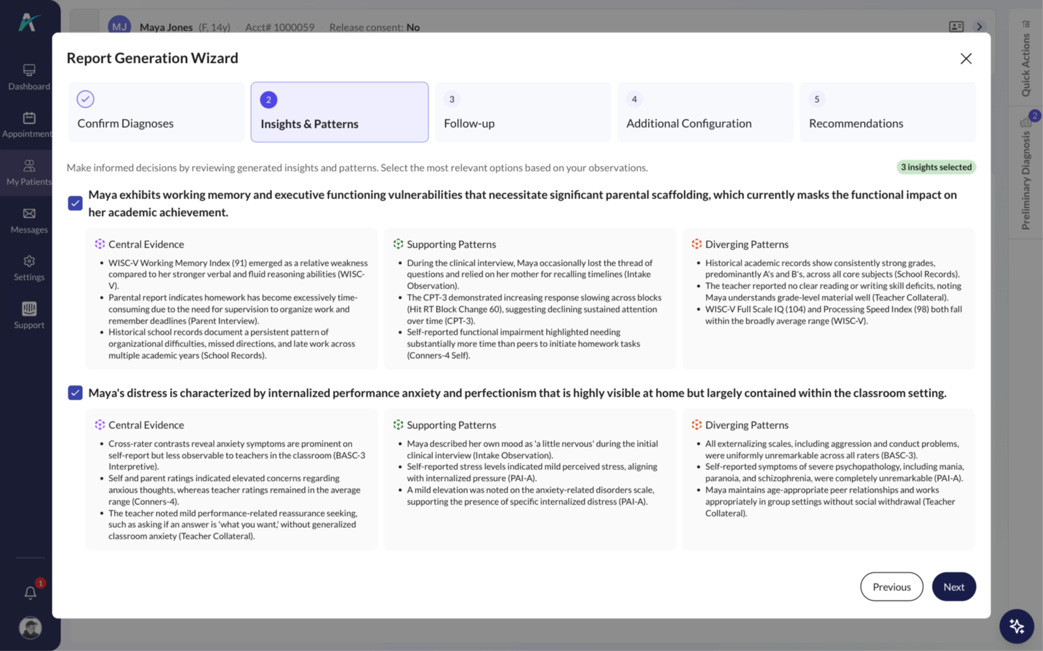This screenshot has width=1043, height=651.
Task: Click Diverging Patterns icon in second insight
Action: click(697, 424)
